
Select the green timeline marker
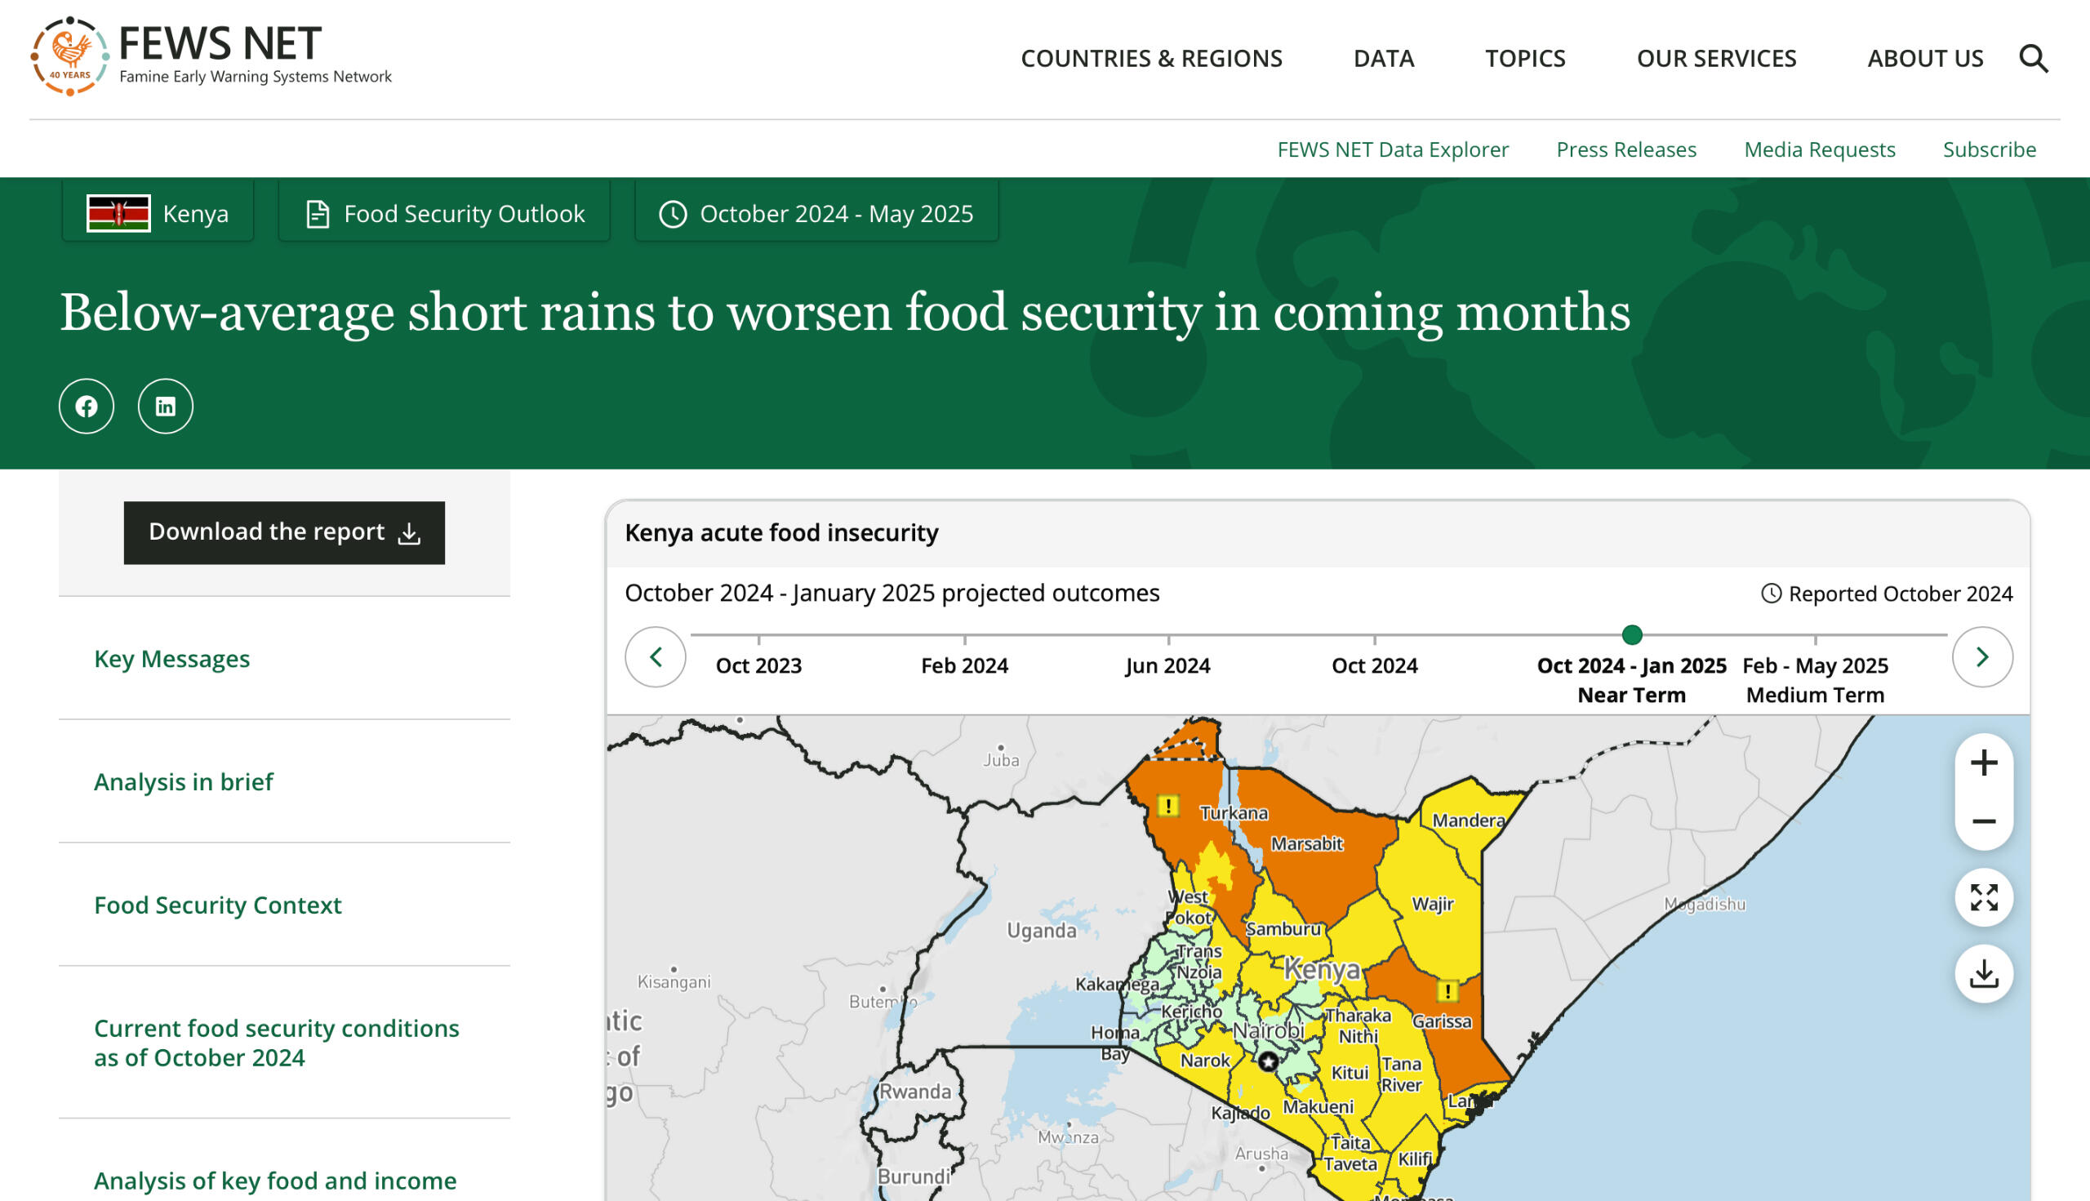pyautogui.click(x=1632, y=635)
